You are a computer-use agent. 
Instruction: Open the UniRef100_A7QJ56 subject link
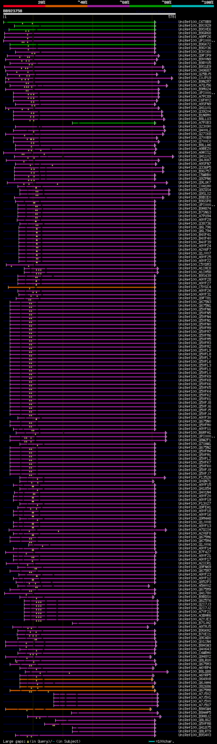tap(195, 86)
